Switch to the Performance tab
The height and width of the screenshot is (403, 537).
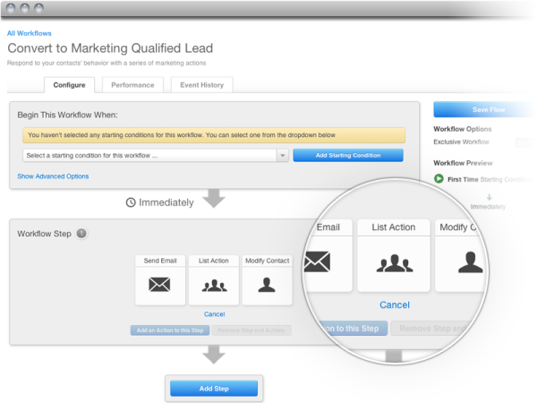pos(132,85)
